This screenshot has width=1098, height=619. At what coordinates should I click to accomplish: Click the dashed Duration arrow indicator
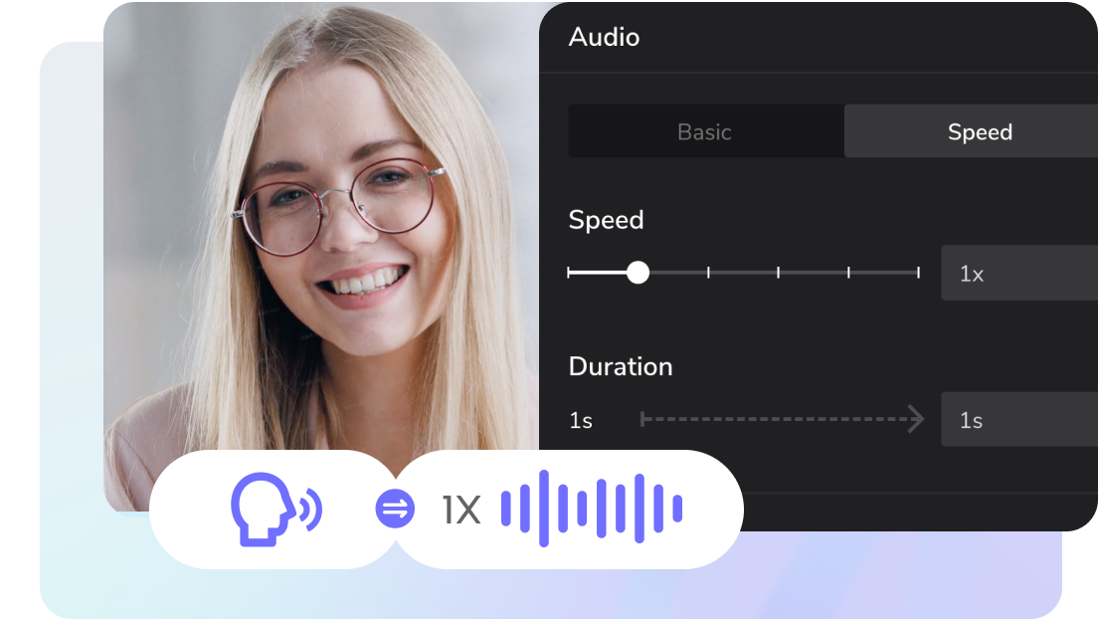(781, 419)
